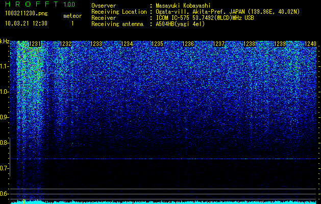Click the 1239 time marker
Screen dimensions: 321x204
click(x=280, y=44)
